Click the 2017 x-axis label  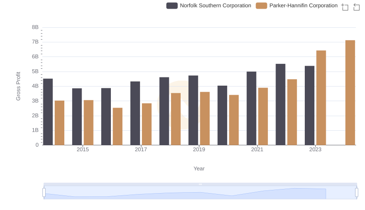141,149
